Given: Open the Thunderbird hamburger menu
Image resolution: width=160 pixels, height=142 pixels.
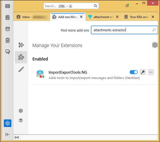Looking at the screenshot, I should point(127,5).
